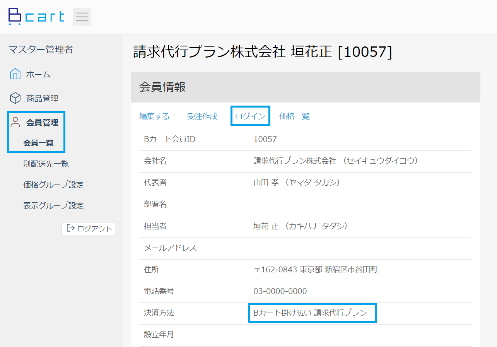497x347 pixels.
Task: Select 別配送先一覧 submenu item
Action: (46, 164)
